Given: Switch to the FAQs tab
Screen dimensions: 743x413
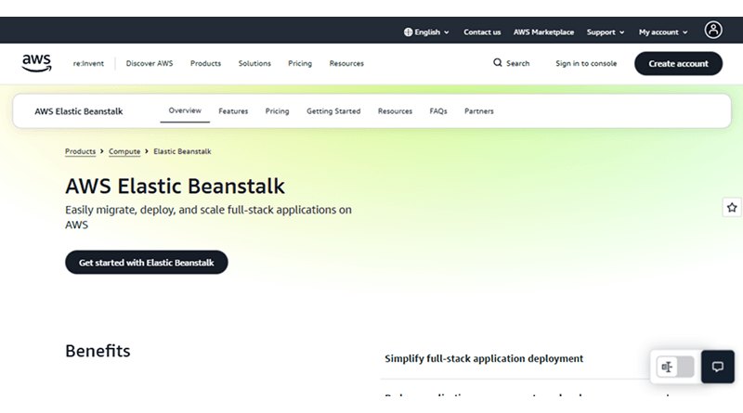Looking at the screenshot, I should coord(438,111).
